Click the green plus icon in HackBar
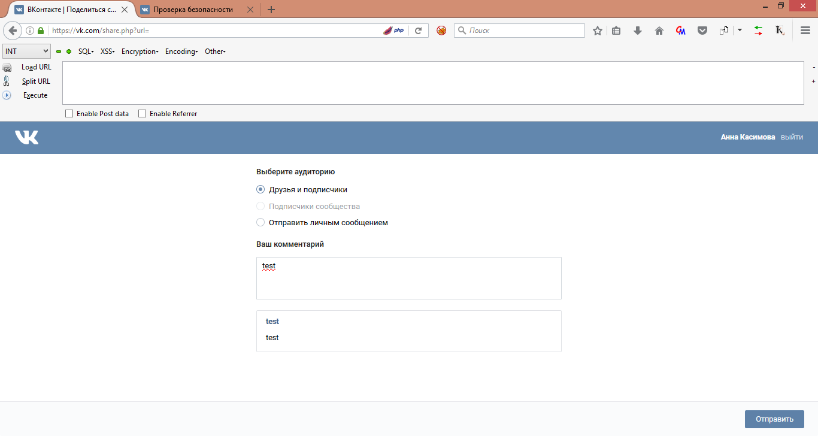 click(69, 52)
